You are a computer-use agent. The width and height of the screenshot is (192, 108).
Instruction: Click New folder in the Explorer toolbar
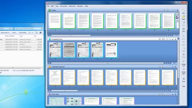point(23,33)
